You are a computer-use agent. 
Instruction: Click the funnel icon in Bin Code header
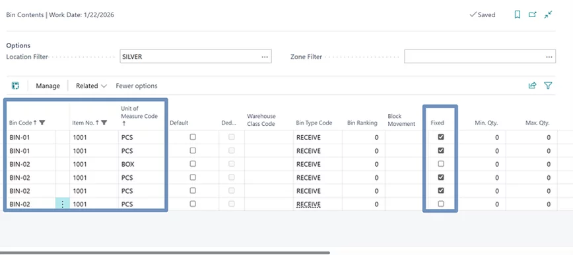pyautogui.click(x=42, y=123)
